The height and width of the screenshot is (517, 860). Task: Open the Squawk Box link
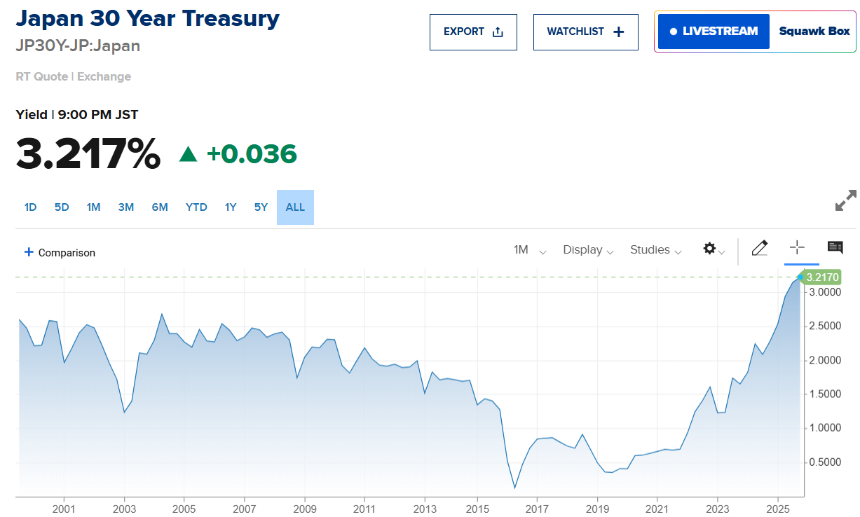(x=814, y=32)
